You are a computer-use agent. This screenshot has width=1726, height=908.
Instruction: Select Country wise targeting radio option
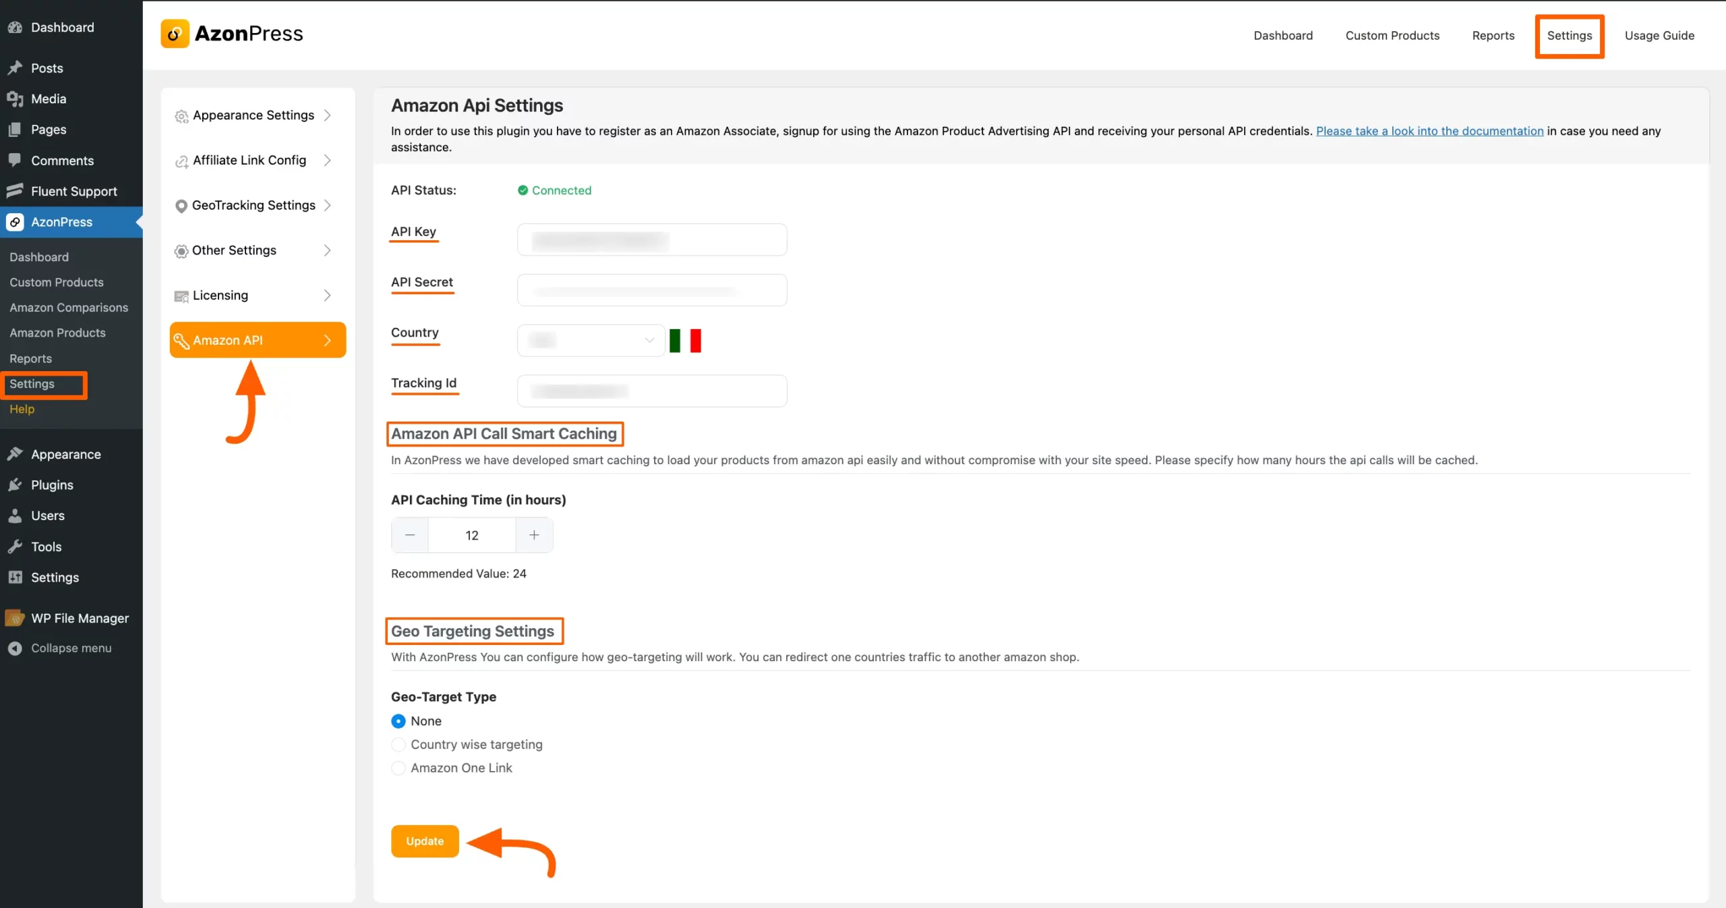(x=398, y=745)
